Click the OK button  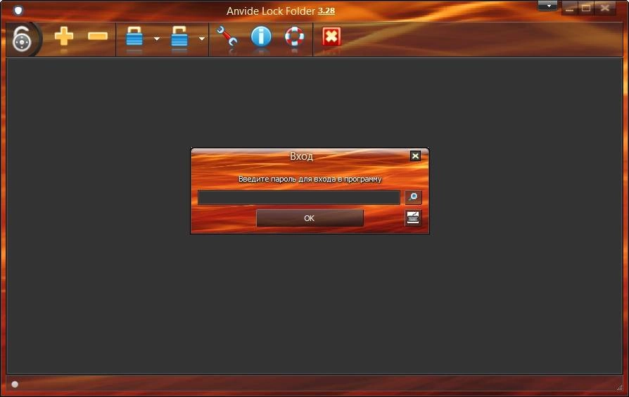coord(310,218)
